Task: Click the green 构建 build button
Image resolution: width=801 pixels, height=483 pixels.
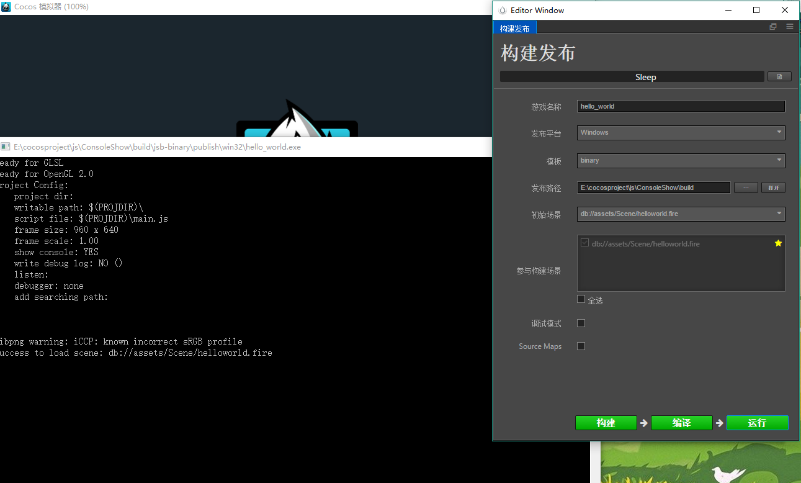Action: 606,423
